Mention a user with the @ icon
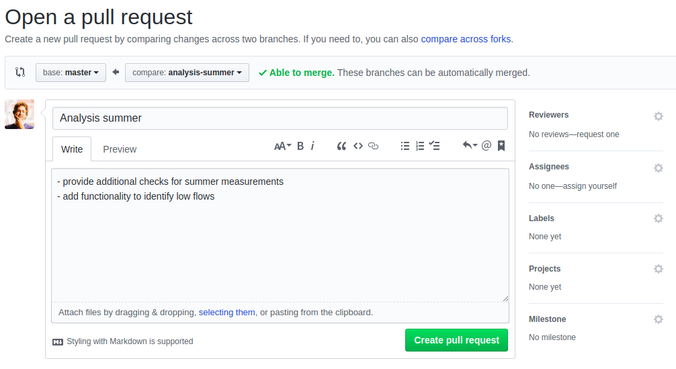This screenshot has height=369, width=676. click(x=487, y=146)
